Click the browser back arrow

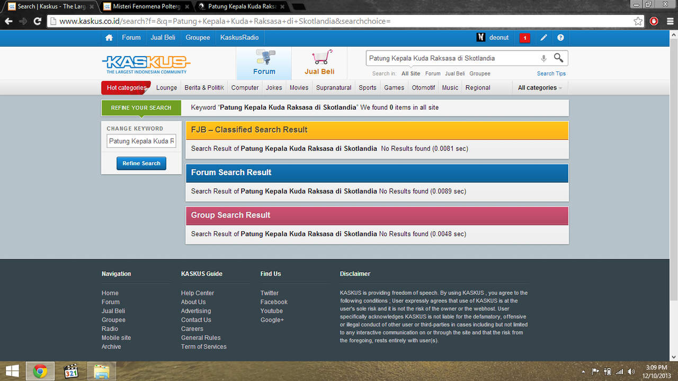pyautogui.click(x=8, y=21)
